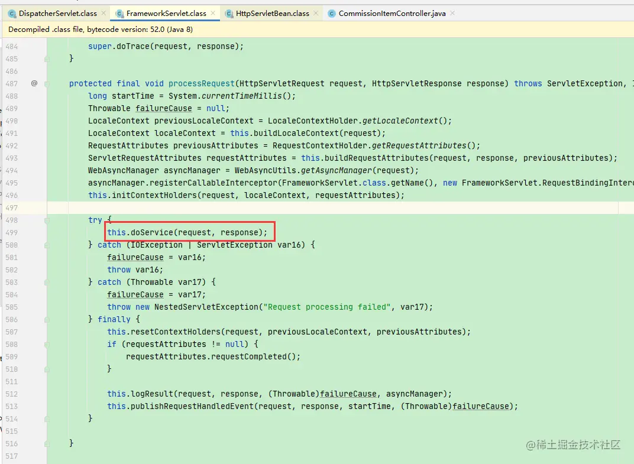Switch to the DispatcherServlet.class tab
This screenshot has height=464, width=634.
[x=58, y=14]
